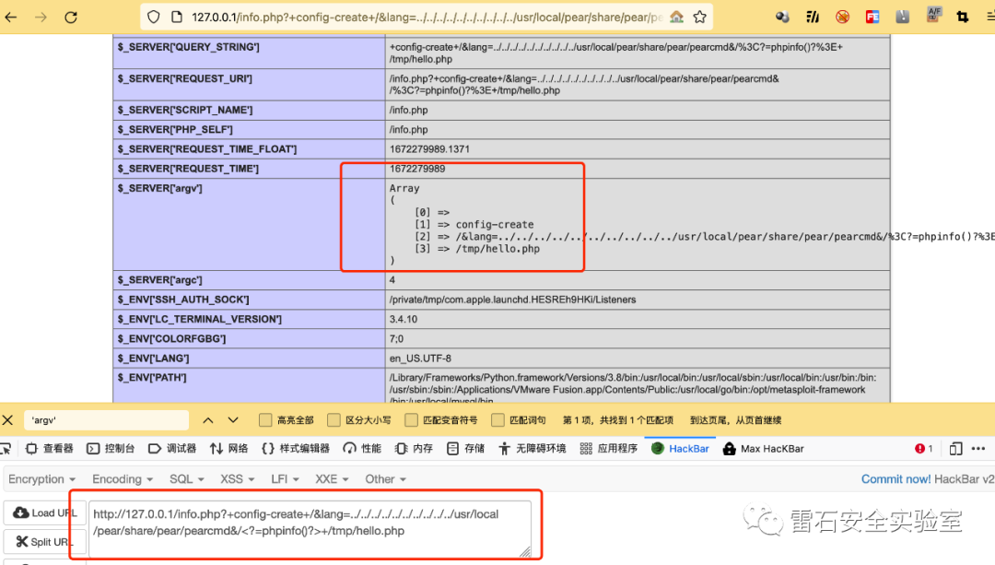Toggle 区分大小写 match case checkbox

pos(334,420)
